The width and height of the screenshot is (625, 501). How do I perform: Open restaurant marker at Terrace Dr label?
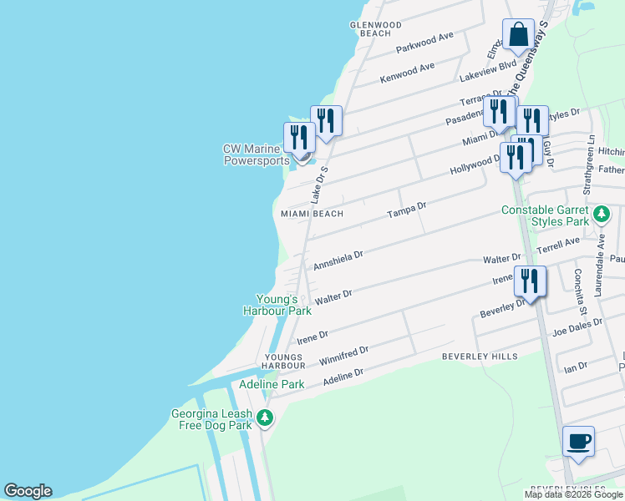[x=498, y=113]
